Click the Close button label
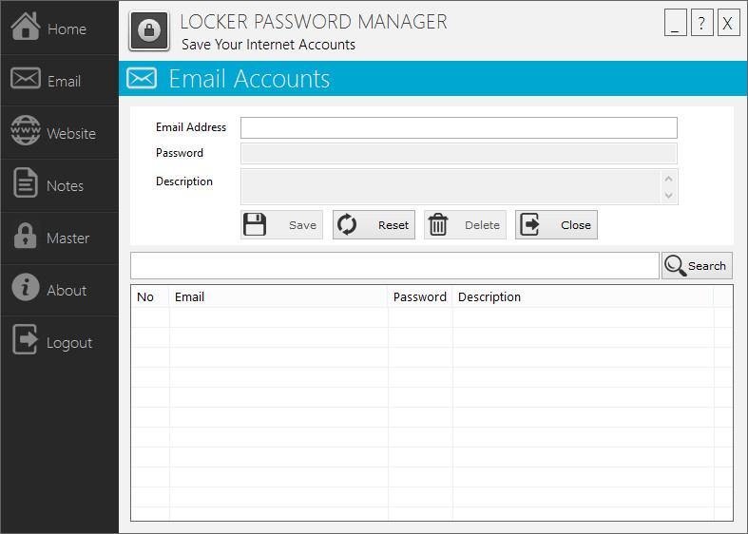 [x=576, y=225]
